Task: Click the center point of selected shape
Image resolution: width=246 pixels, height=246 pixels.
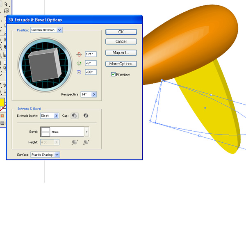Action: [x=205, y=108]
